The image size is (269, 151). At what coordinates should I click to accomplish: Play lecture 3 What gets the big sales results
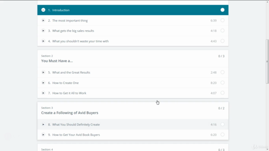click(x=43, y=31)
